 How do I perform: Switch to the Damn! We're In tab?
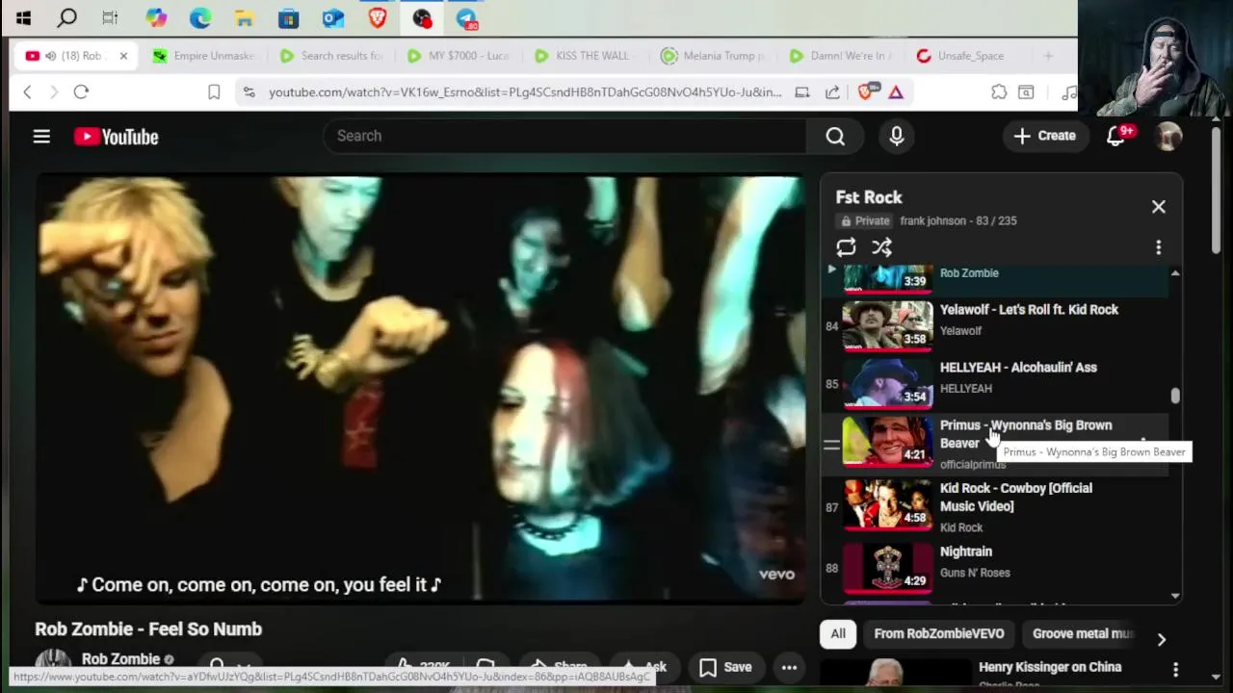840,56
